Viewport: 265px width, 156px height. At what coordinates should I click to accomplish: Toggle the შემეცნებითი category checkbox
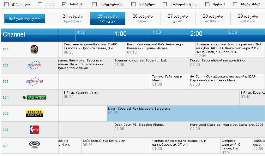95,4
